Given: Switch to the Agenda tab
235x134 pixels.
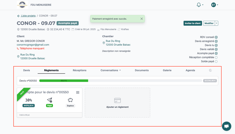Looking at the screenshot, I should pos(190,70).
